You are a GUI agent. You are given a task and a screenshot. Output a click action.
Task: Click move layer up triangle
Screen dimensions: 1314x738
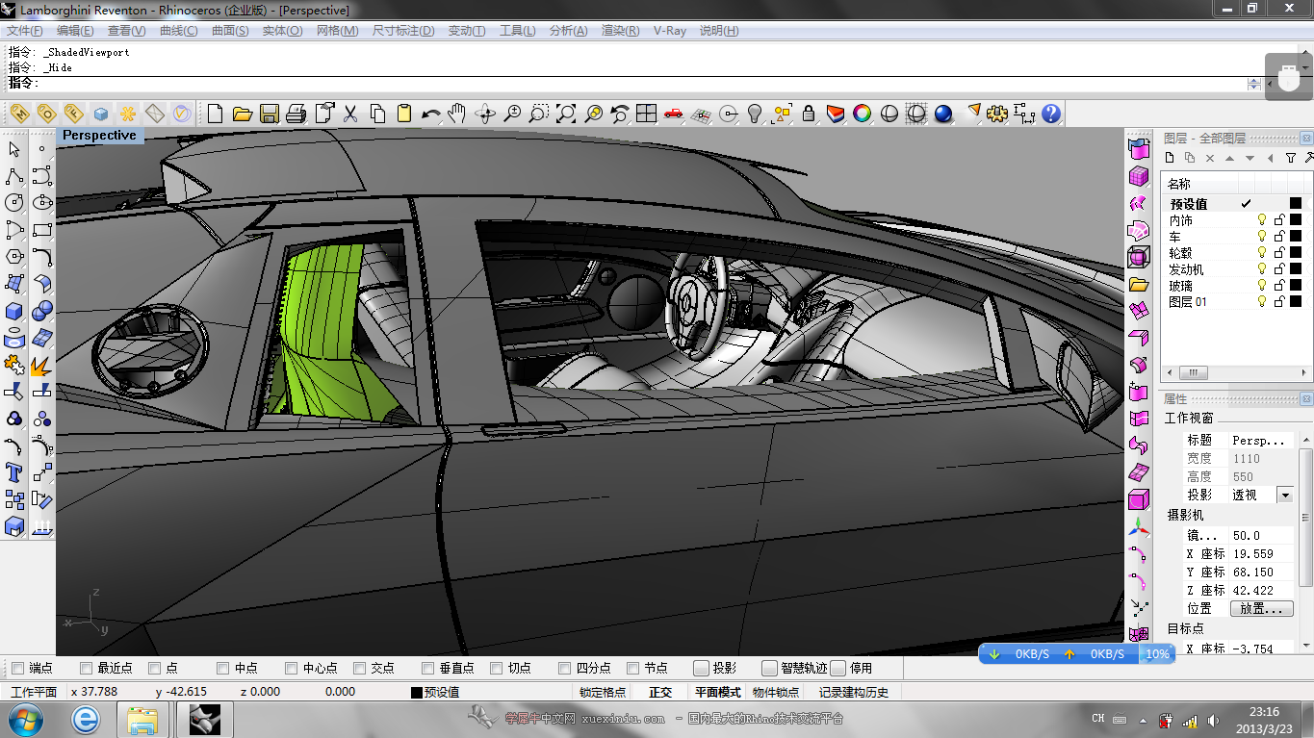click(x=1229, y=158)
